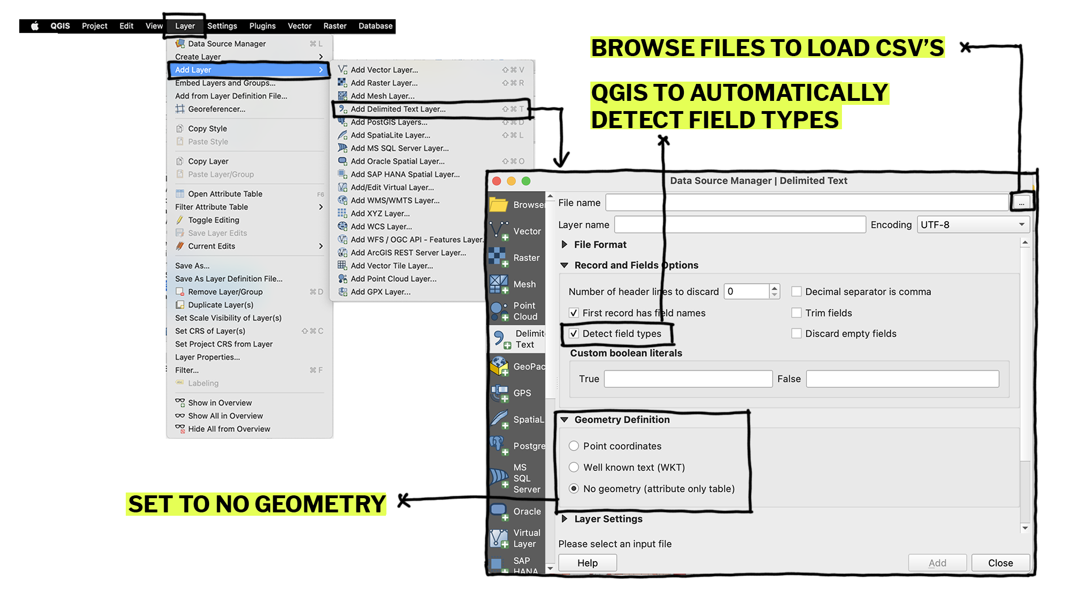Select the Point Cloud source icon
This screenshot has width=1072, height=590.
coord(499,311)
